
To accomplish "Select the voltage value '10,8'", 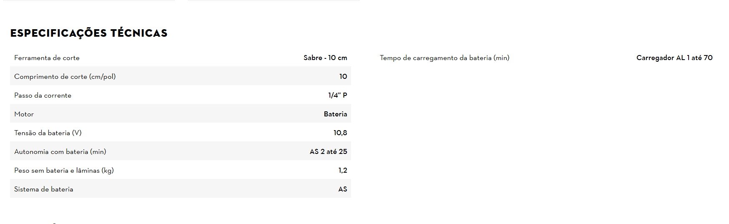I will point(340,133).
